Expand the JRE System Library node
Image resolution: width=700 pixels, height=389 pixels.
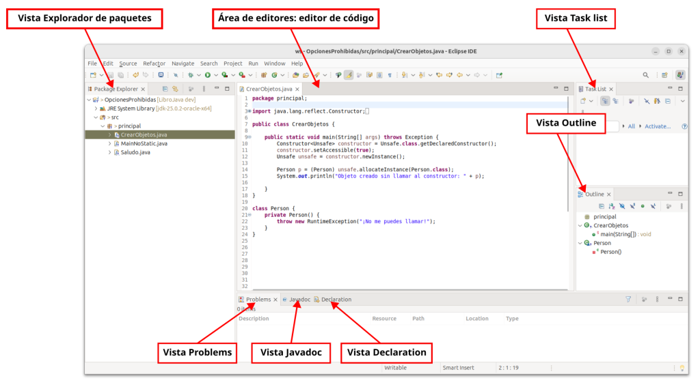(x=96, y=109)
